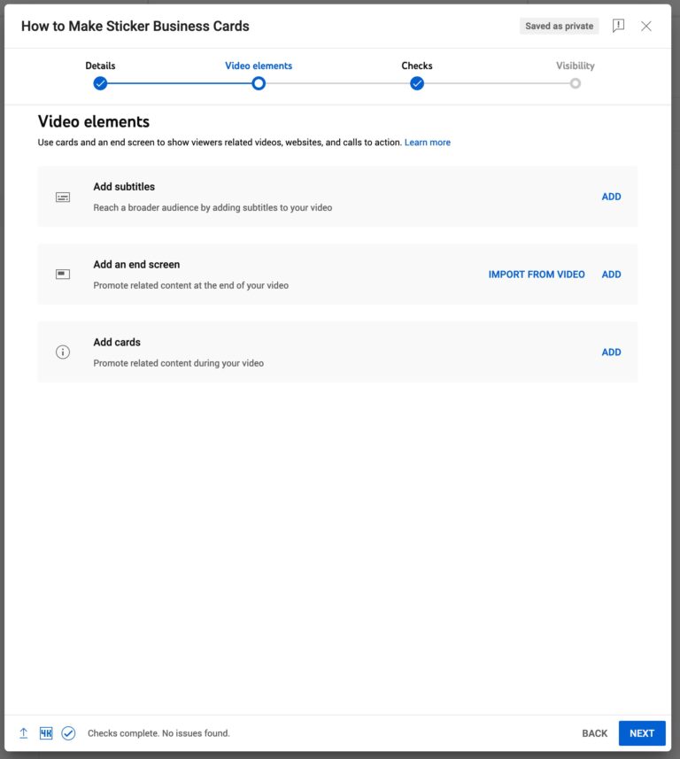This screenshot has height=759, width=680.
Task: Open the Learn more link
Action: (428, 142)
